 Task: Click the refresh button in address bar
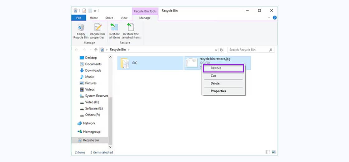[221, 50]
